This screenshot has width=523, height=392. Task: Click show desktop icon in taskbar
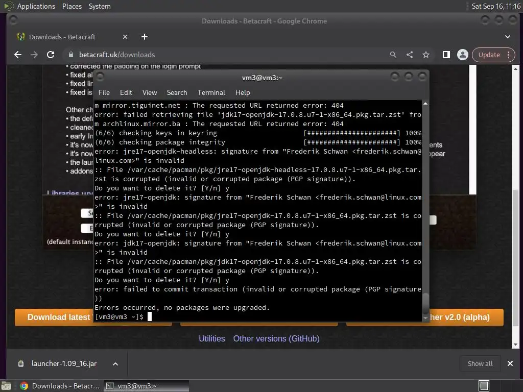click(x=6, y=386)
